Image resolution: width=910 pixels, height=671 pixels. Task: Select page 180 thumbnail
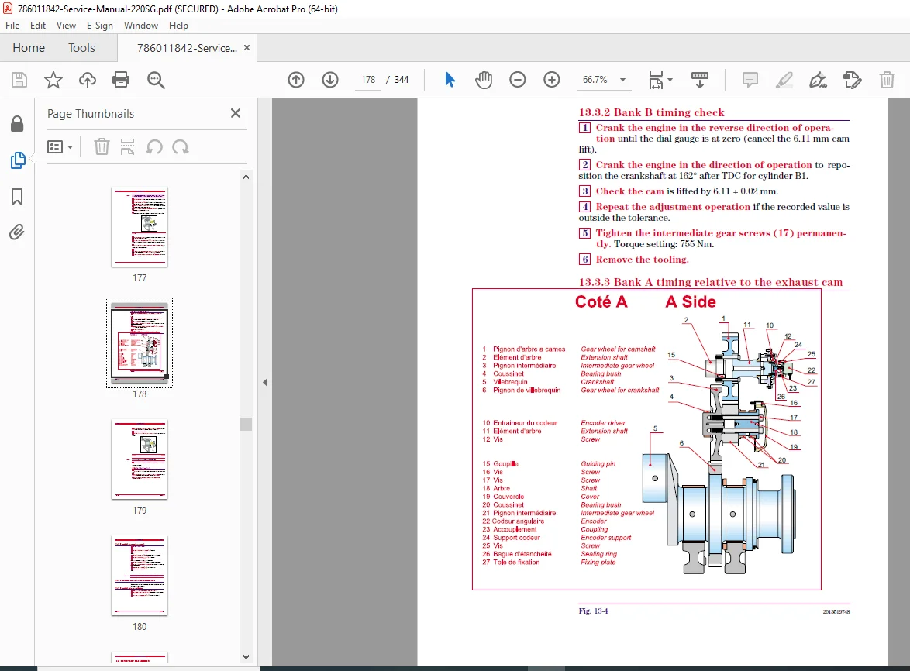(x=140, y=575)
